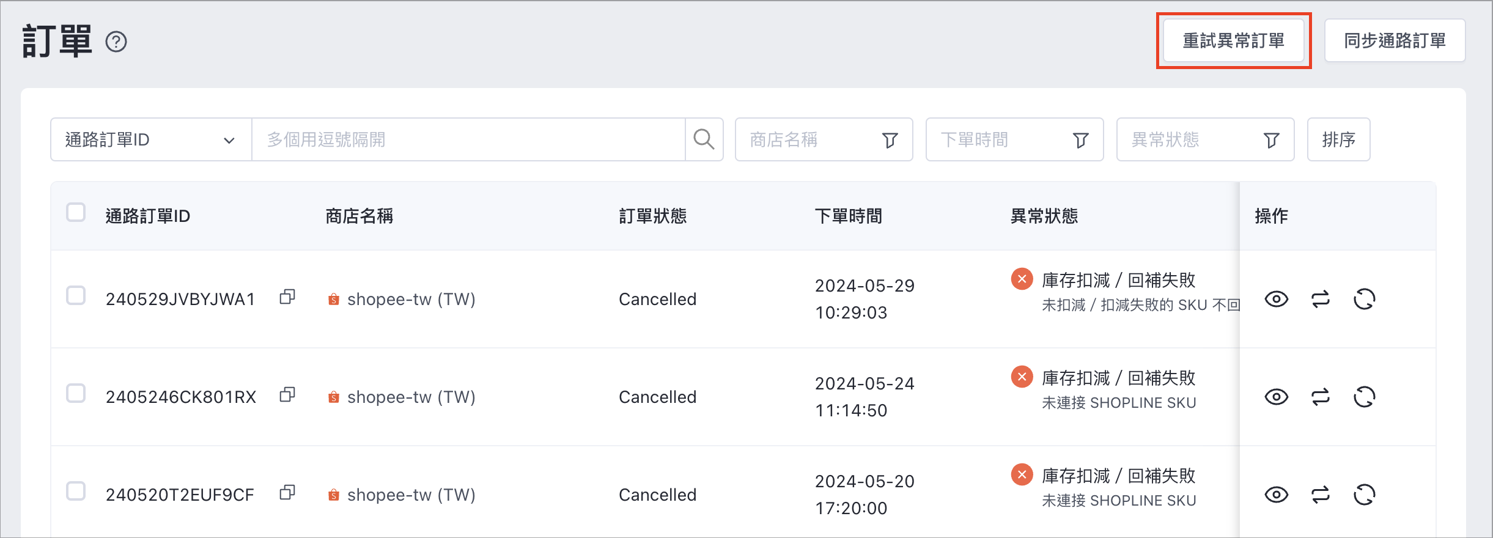The height and width of the screenshot is (538, 1493).
Task: Focus the 多個用逗號隔開 search input
Action: pos(468,139)
